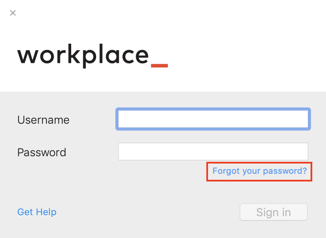The height and width of the screenshot is (238, 326).
Task: Place the cursor in the highlighted Username box
Action: (x=213, y=119)
